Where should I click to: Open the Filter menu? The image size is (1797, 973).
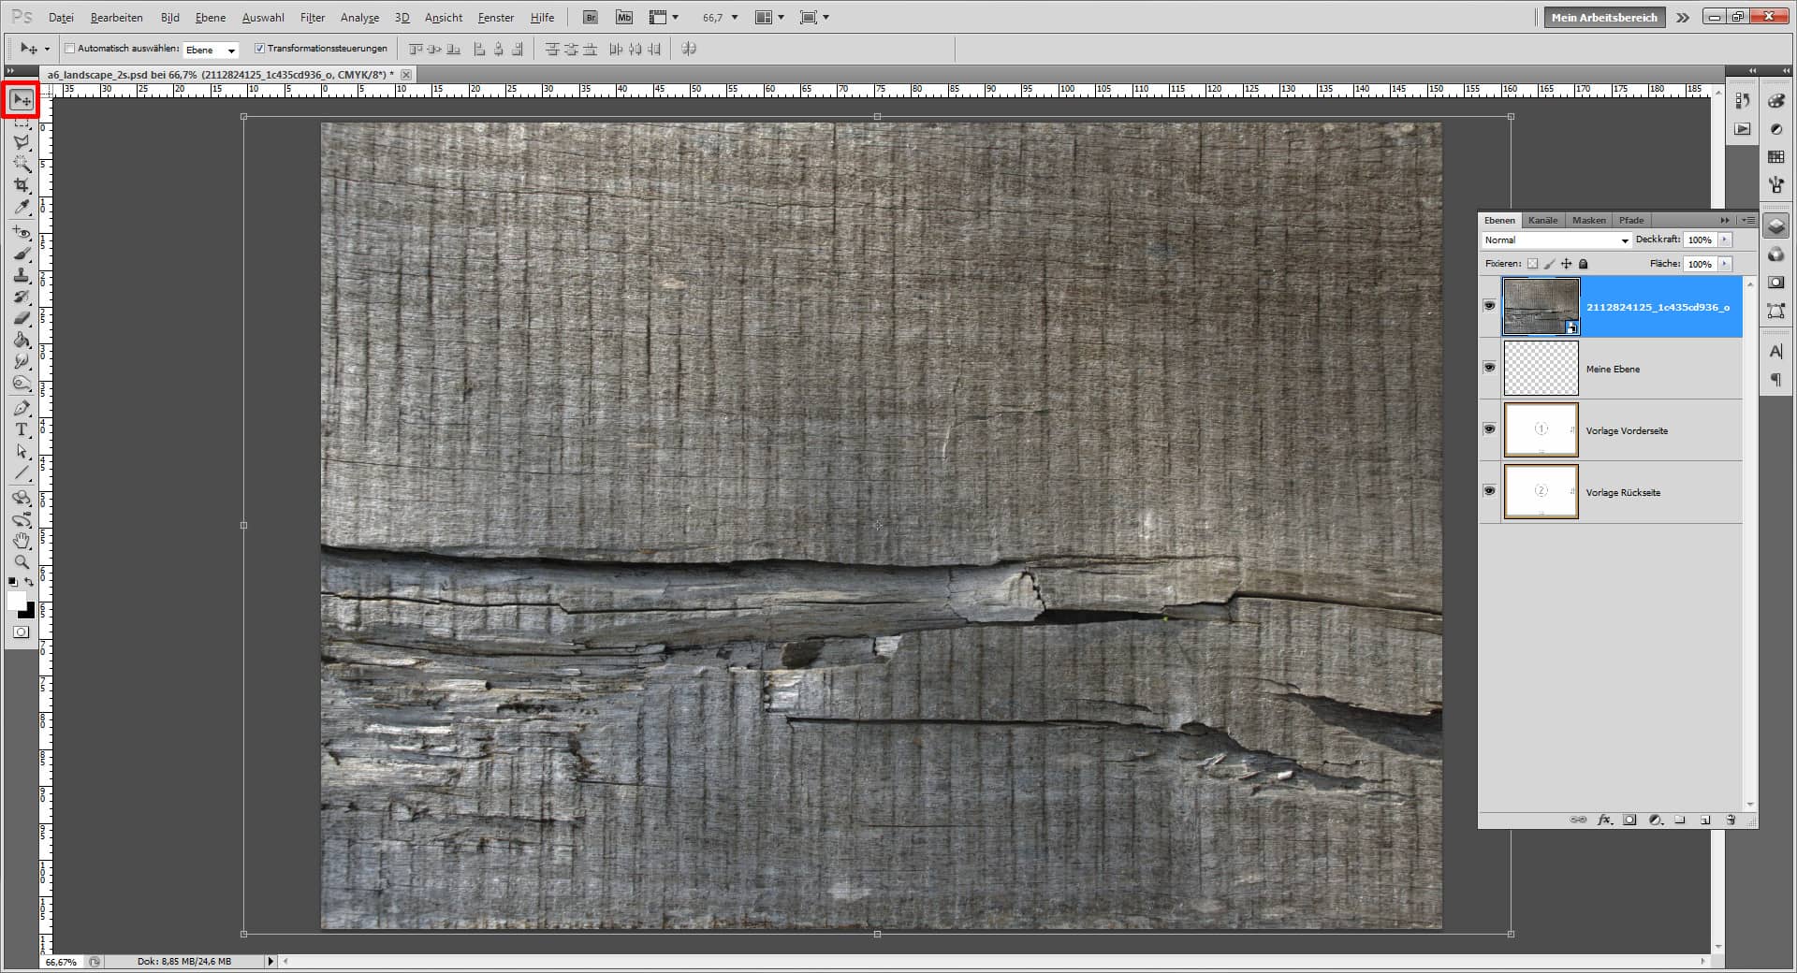pyautogui.click(x=312, y=17)
